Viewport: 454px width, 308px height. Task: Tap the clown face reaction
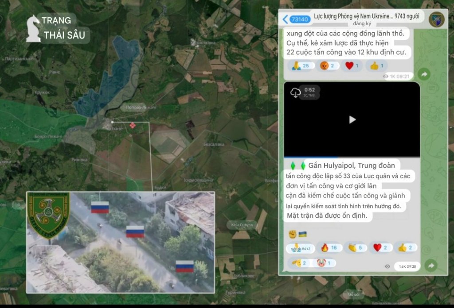pos(324,263)
